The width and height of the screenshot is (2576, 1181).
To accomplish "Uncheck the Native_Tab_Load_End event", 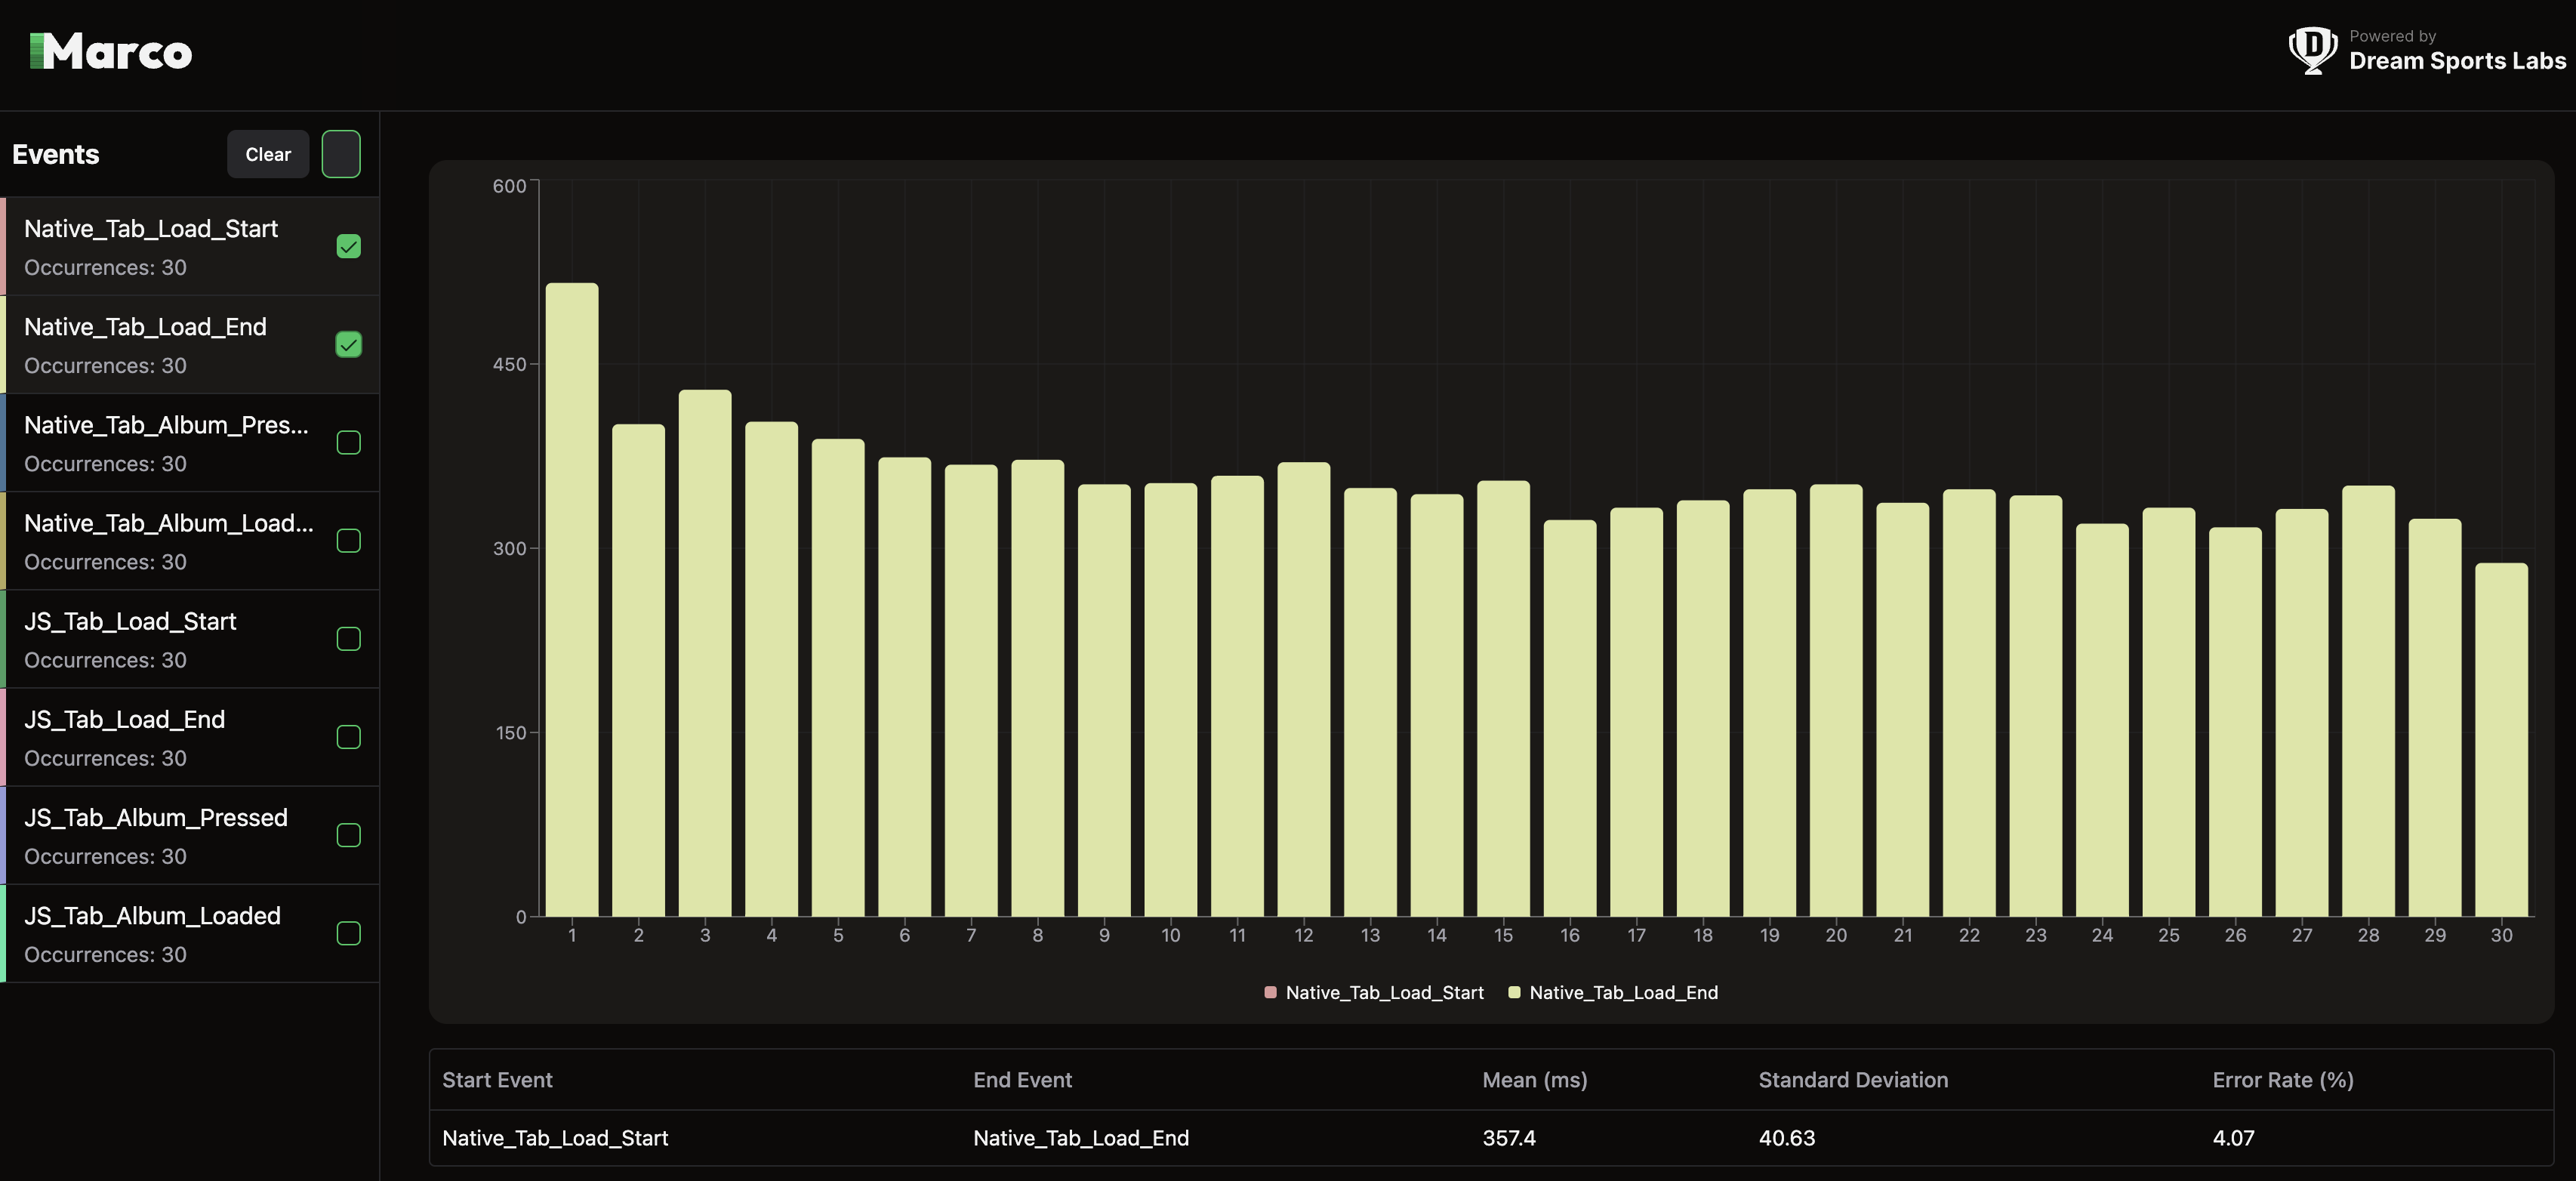I will [348, 345].
